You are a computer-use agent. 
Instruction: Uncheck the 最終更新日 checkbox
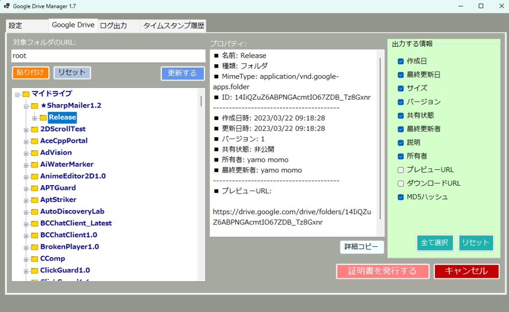(401, 75)
